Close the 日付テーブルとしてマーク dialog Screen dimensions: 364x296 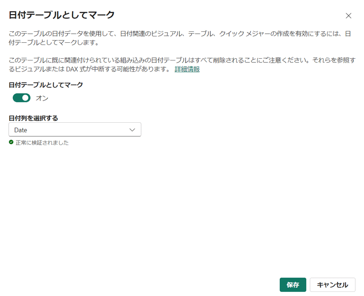click(x=348, y=16)
